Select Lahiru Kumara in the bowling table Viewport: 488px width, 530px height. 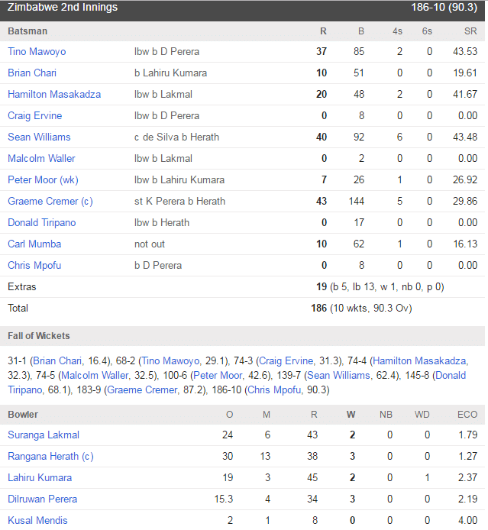click(40, 477)
